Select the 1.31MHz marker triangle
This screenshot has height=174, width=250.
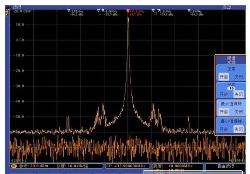(x=159, y=11)
